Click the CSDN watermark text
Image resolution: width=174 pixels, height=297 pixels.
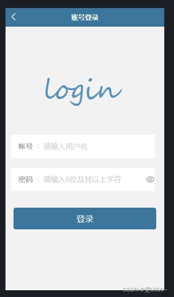tap(145, 290)
